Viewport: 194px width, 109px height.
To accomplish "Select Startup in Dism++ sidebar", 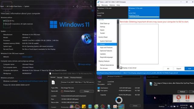I will (102, 27).
